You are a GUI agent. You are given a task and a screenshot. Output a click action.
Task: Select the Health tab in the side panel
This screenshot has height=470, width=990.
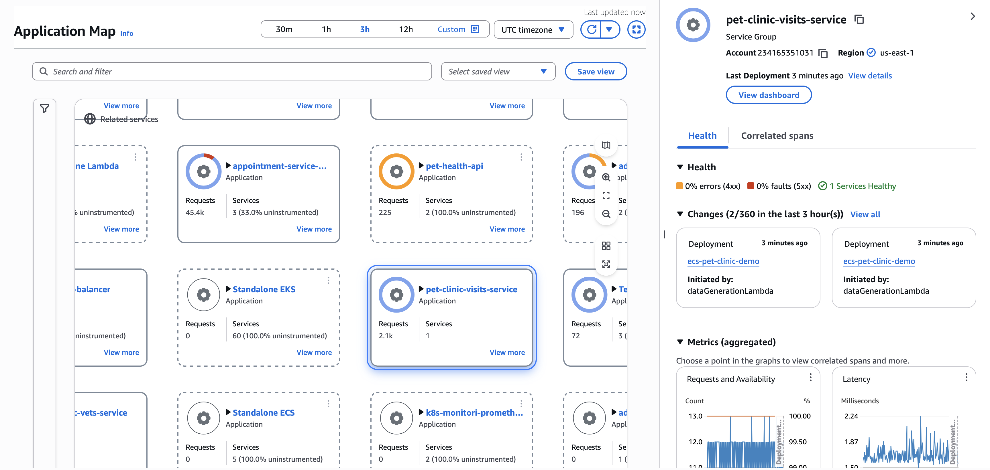702,136
